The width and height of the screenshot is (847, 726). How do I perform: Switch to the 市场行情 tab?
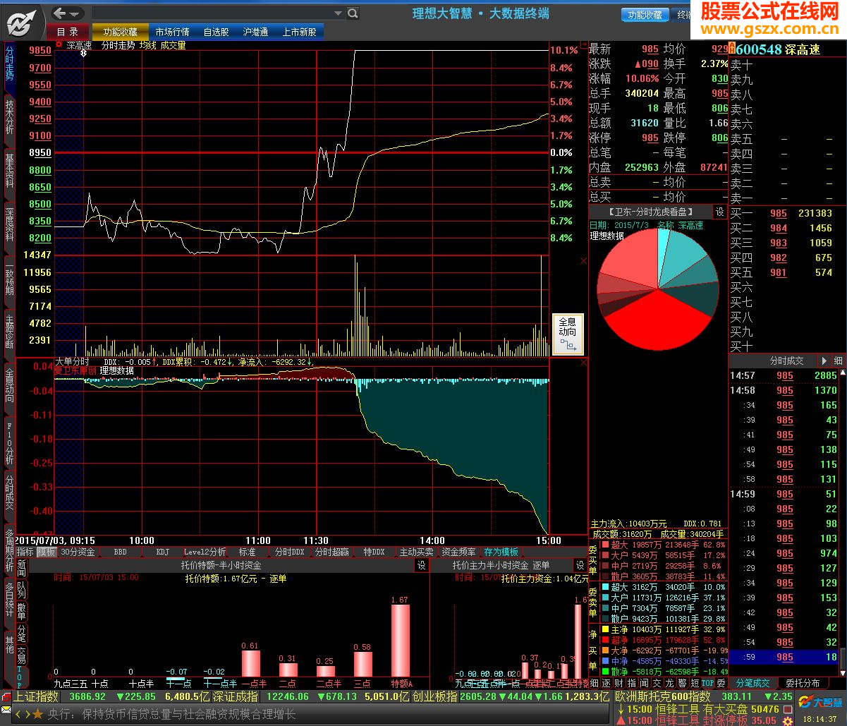tap(172, 31)
